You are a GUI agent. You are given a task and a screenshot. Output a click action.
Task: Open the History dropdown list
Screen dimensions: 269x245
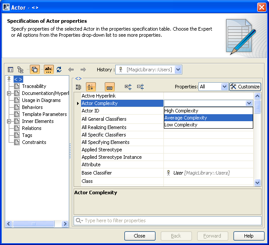pyautogui.click(x=178, y=70)
